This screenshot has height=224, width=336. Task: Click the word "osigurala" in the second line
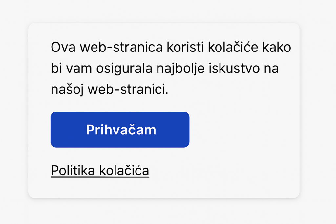point(124,69)
